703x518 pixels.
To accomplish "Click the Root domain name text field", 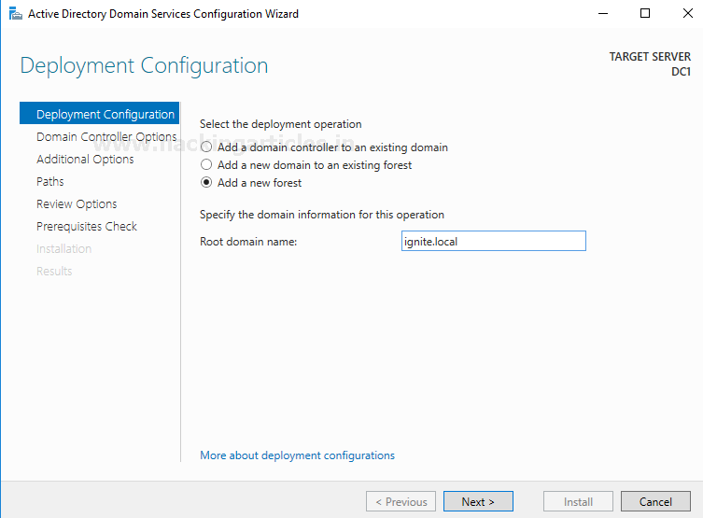I will 492,241.
